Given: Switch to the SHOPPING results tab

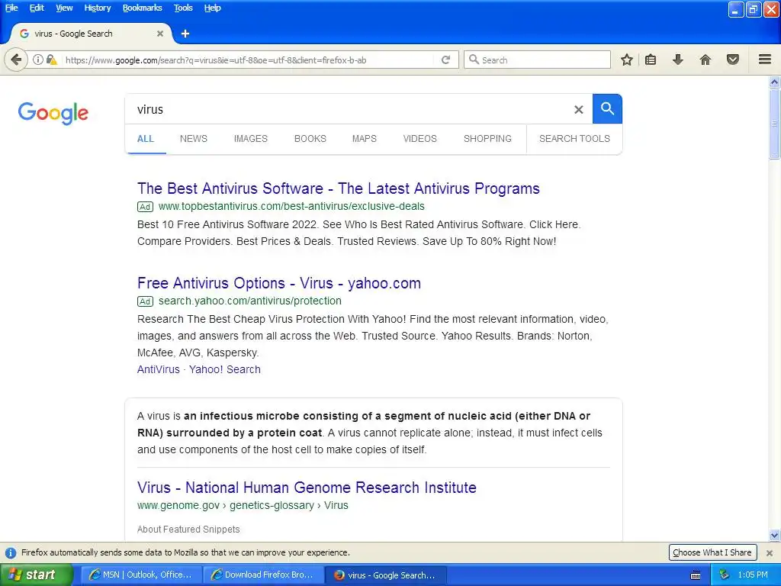Looking at the screenshot, I should pyautogui.click(x=487, y=139).
